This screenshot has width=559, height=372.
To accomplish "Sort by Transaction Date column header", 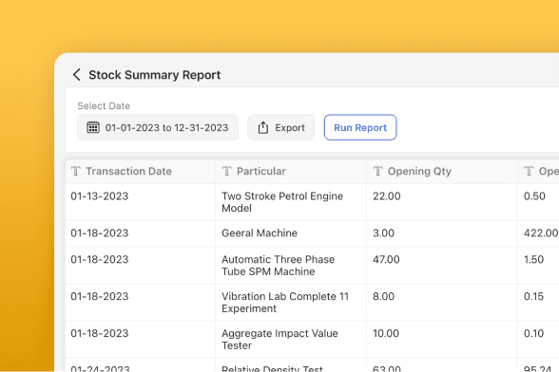I will point(141,171).
